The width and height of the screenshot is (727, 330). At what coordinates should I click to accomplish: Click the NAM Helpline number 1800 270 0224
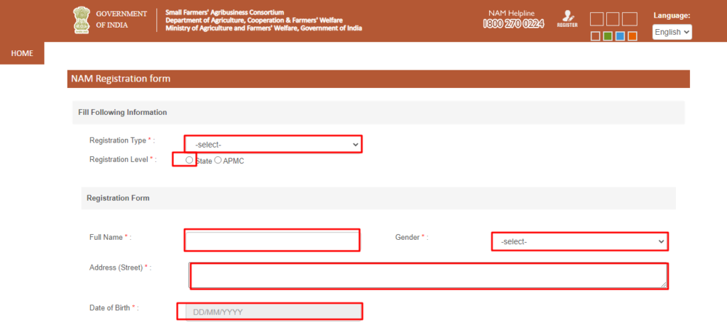coord(513,24)
